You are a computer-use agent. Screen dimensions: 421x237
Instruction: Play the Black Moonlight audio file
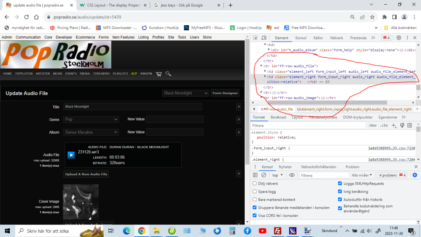pyautogui.click(x=71, y=155)
